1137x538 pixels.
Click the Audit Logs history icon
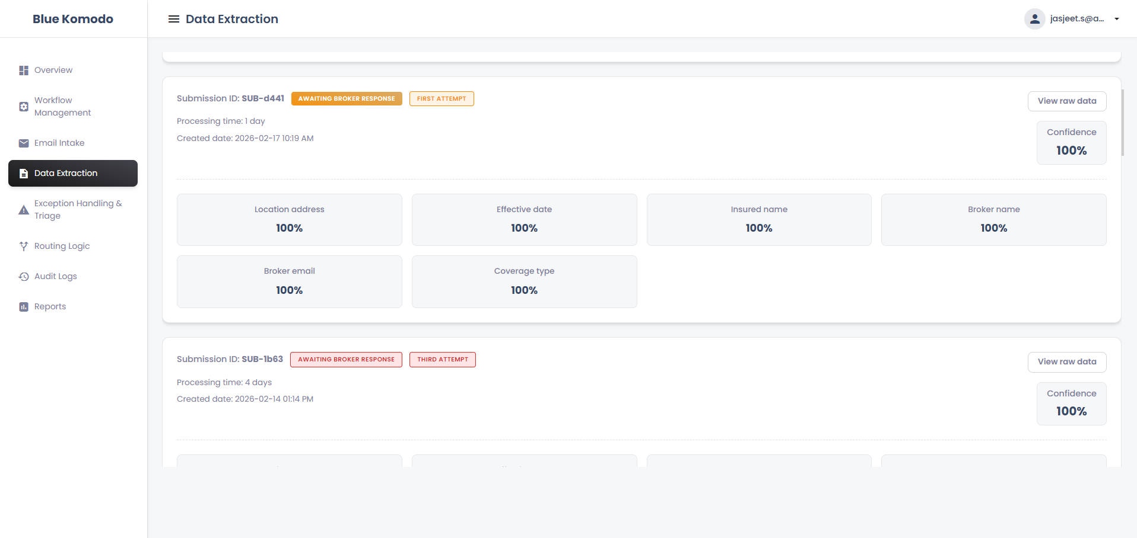tap(24, 277)
